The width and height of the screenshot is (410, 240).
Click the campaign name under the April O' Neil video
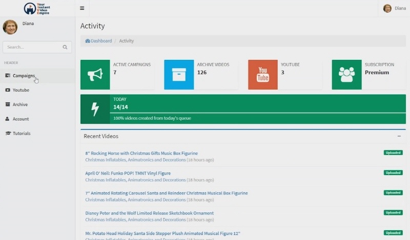[135, 180]
